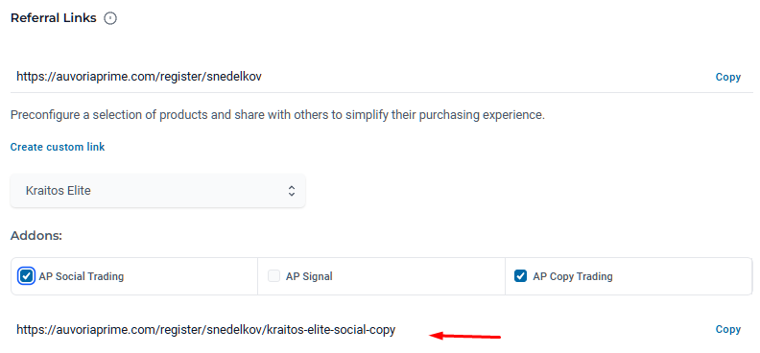The width and height of the screenshot is (760, 353).
Task: Click the red arrow pointing at custom link
Action: [465, 336]
